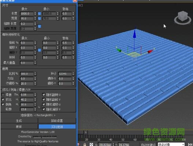Viewport: 193px width, 146px height.
Task: Close the floor generator dialog
Action: [75, 1]
